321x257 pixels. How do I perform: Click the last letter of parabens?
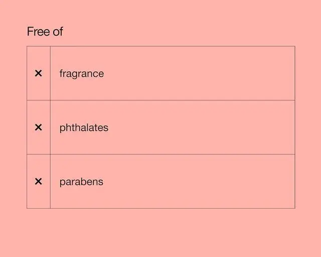pyautogui.click(x=101, y=182)
